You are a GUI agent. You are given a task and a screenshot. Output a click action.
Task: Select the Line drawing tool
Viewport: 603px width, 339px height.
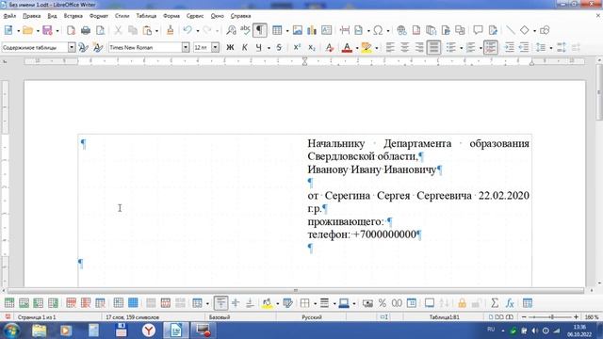pos(511,30)
